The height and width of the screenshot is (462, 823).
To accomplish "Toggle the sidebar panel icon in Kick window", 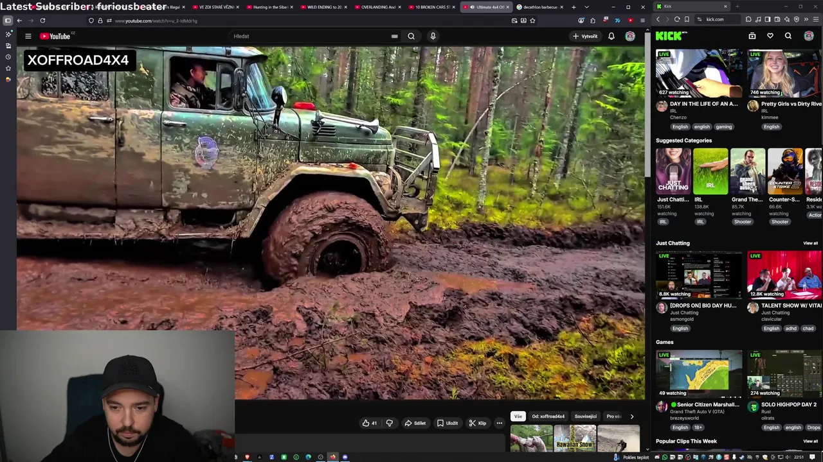I will (x=767, y=19).
